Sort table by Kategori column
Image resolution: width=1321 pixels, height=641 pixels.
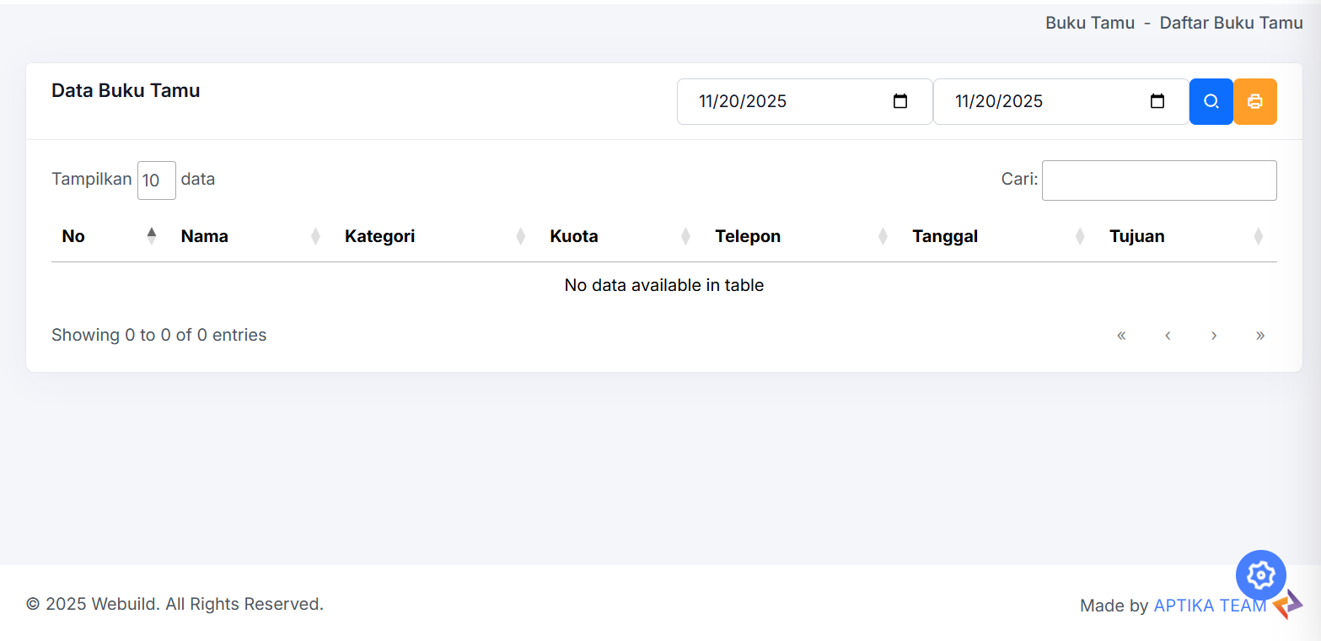click(437, 236)
